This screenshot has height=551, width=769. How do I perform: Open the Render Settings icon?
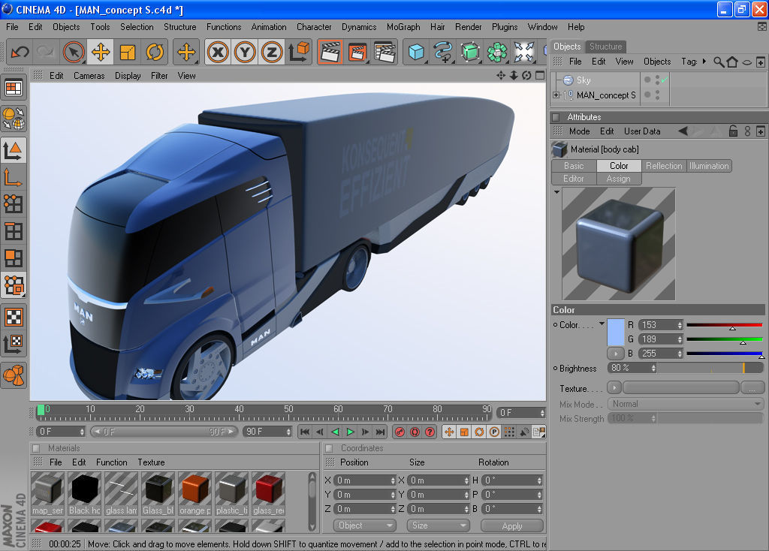pyautogui.click(x=384, y=52)
